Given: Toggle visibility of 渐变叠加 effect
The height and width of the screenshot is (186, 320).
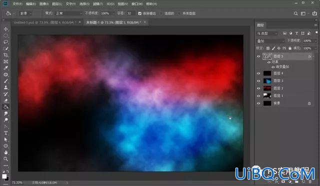Looking at the screenshot, I should click(273, 67).
